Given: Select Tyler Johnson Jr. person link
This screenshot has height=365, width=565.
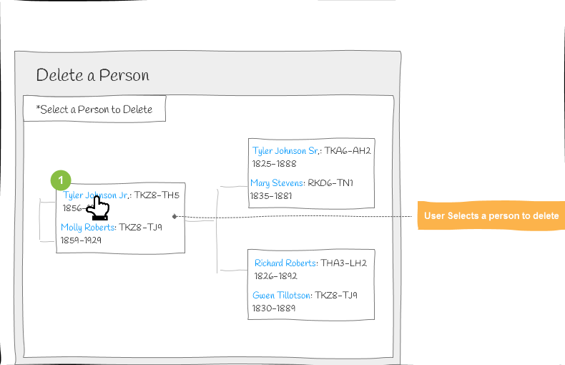Looking at the screenshot, I should [x=96, y=195].
